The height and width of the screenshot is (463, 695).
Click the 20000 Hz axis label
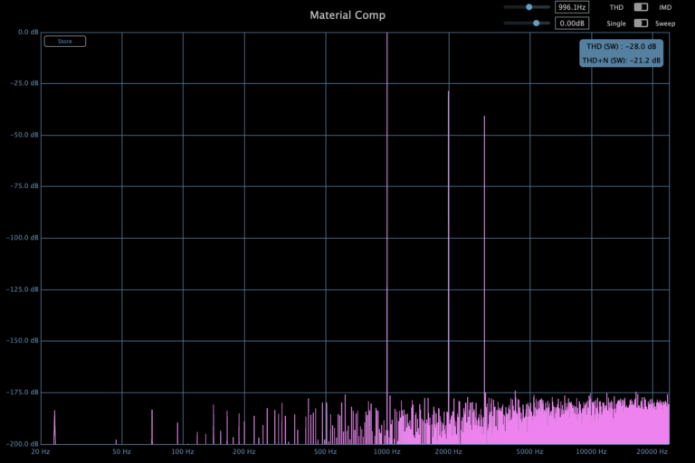coord(652,451)
